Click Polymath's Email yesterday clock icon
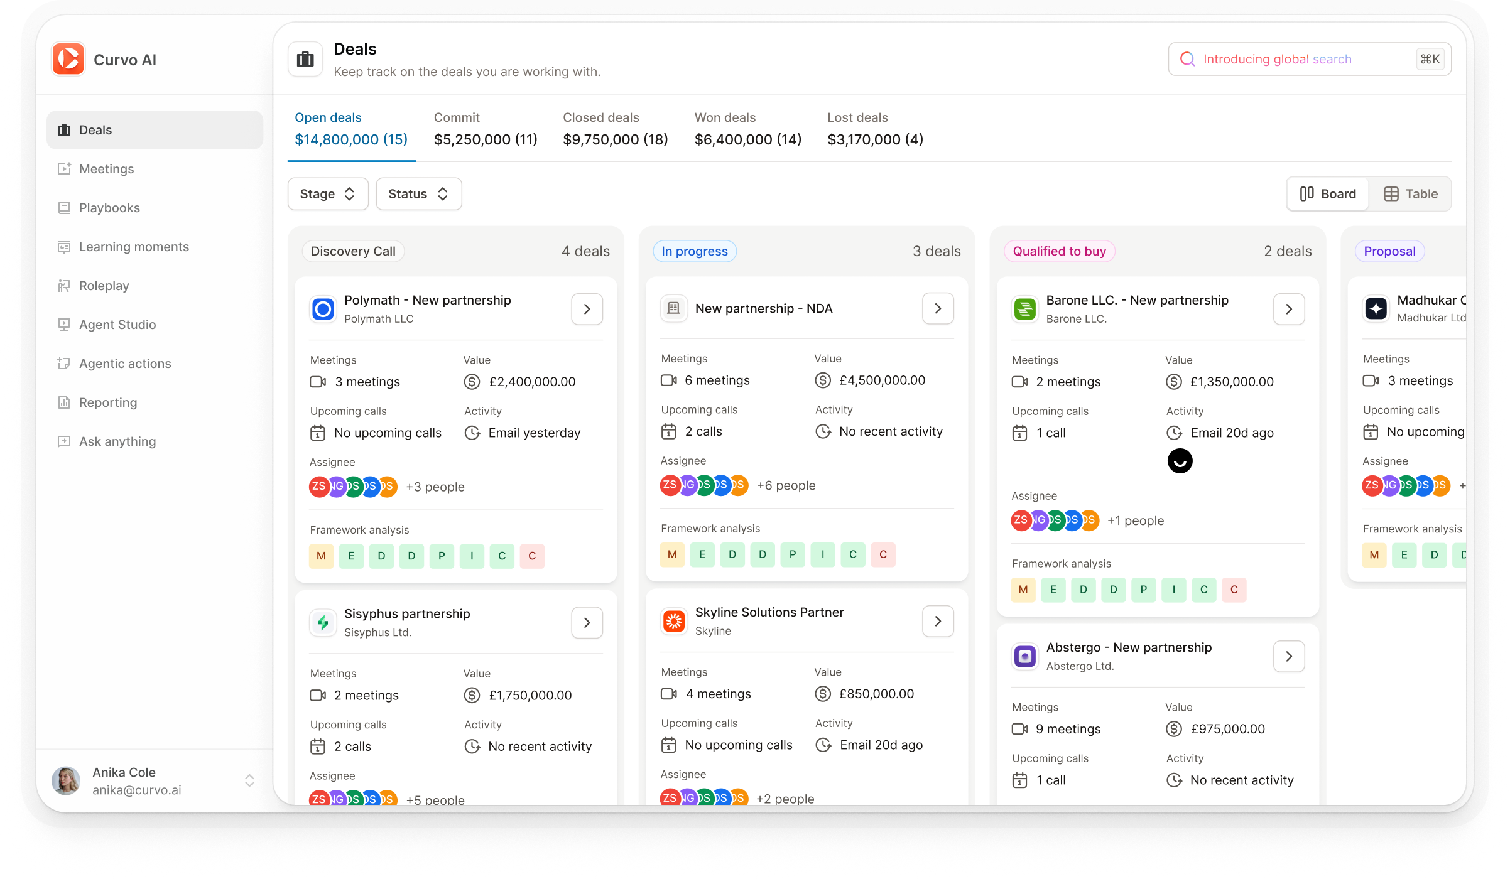1510x879 pixels. pos(472,433)
